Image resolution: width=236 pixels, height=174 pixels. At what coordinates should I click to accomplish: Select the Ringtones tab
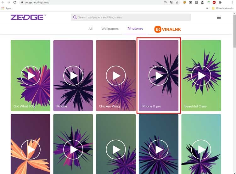coord(135,29)
